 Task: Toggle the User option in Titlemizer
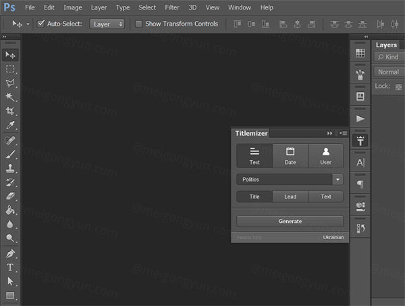coord(326,155)
